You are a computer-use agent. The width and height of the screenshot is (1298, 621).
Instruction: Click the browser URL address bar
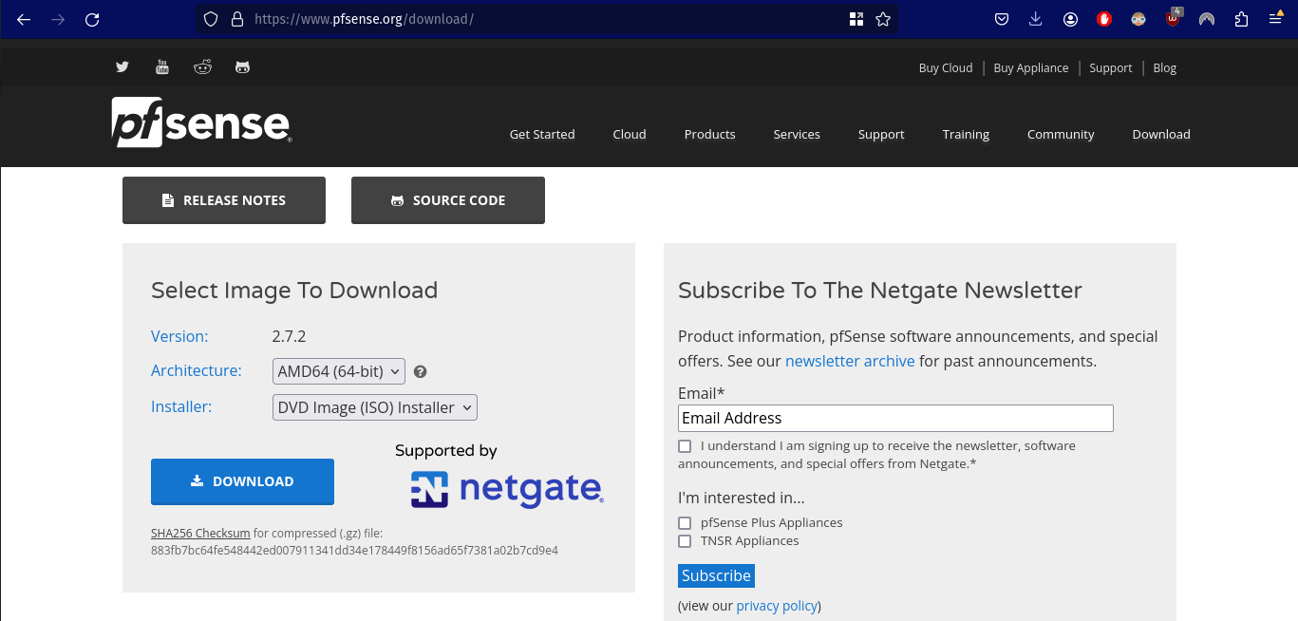tap(546, 19)
